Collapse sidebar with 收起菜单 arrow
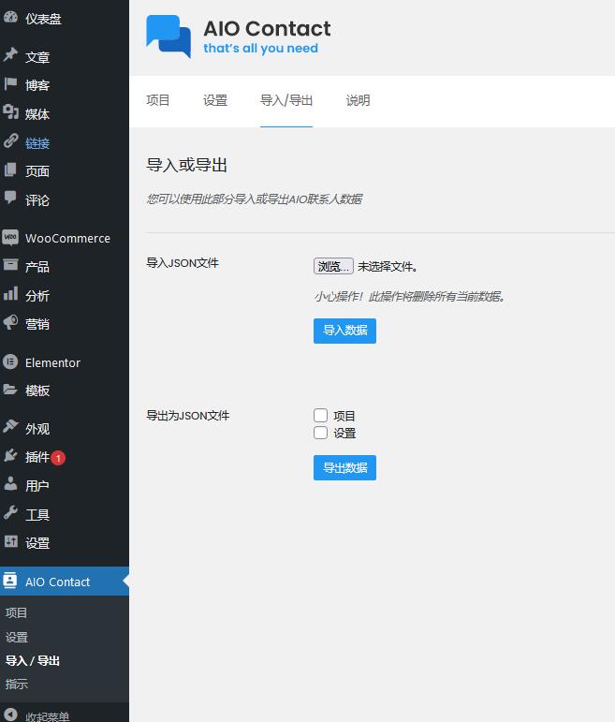The height and width of the screenshot is (722, 615). 10,715
